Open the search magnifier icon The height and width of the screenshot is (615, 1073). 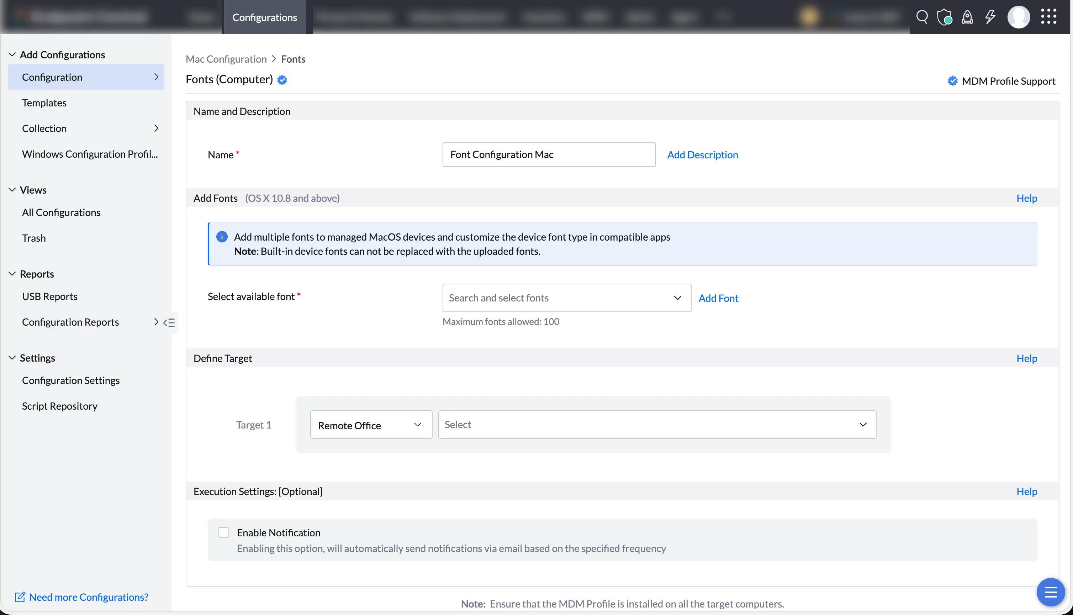(922, 17)
